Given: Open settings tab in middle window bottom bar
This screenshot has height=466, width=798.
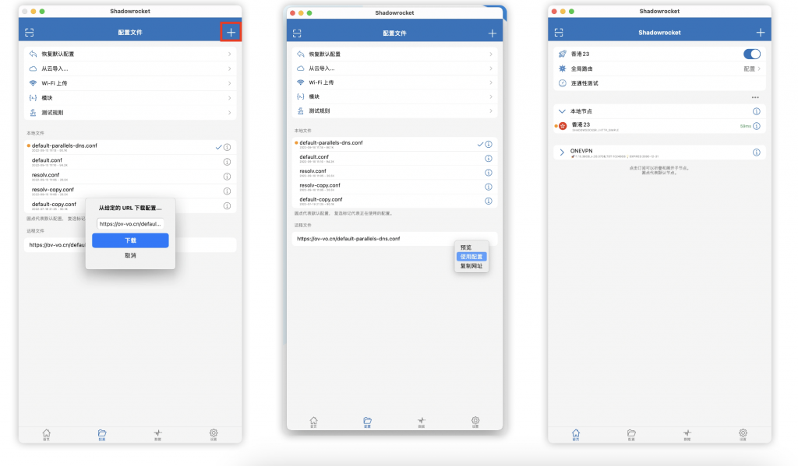Looking at the screenshot, I should click(x=475, y=422).
